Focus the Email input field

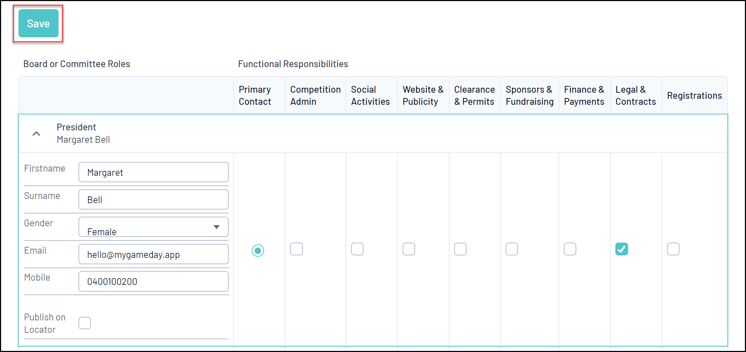[x=153, y=254]
